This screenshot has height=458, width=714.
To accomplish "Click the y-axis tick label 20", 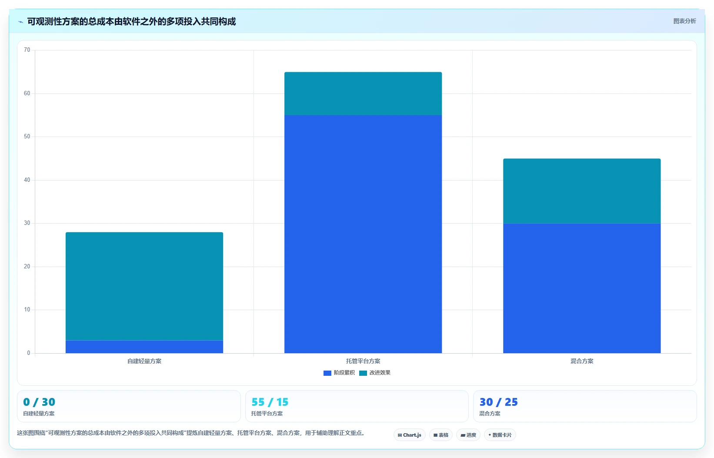I will click(x=27, y=267).
